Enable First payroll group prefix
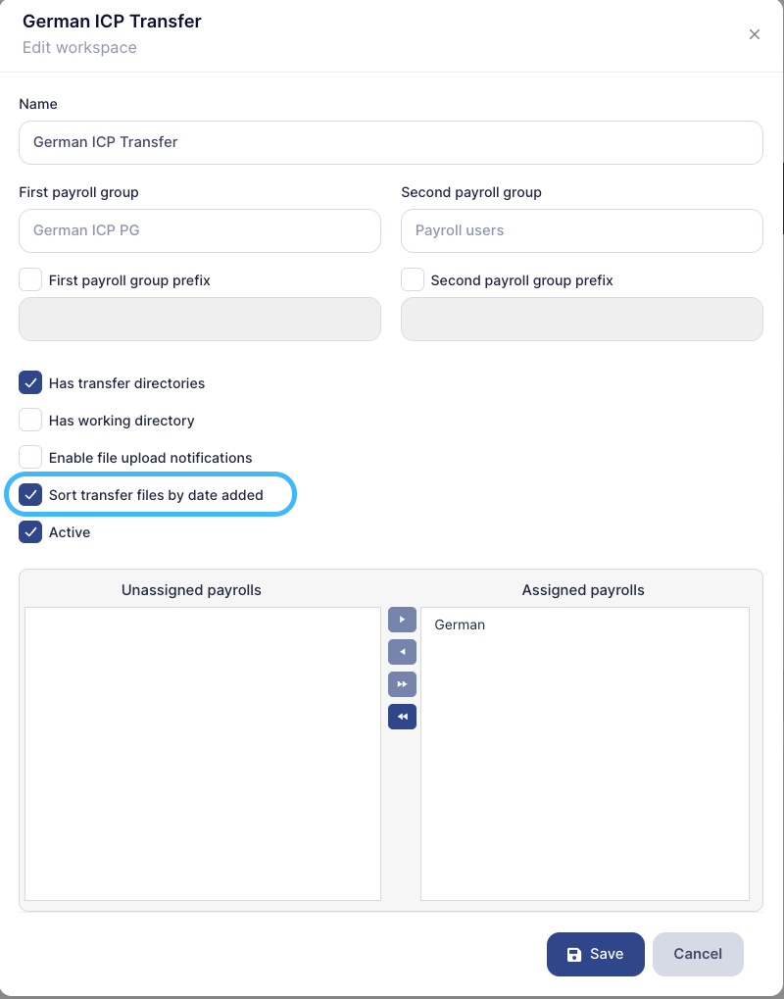Screen dimensions: 784x999 click(29, 279)
